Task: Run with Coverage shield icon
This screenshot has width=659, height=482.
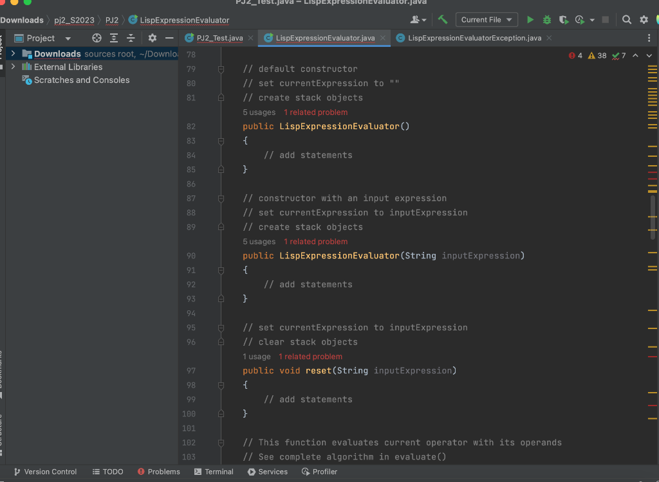Action: (x=563, y=20)
